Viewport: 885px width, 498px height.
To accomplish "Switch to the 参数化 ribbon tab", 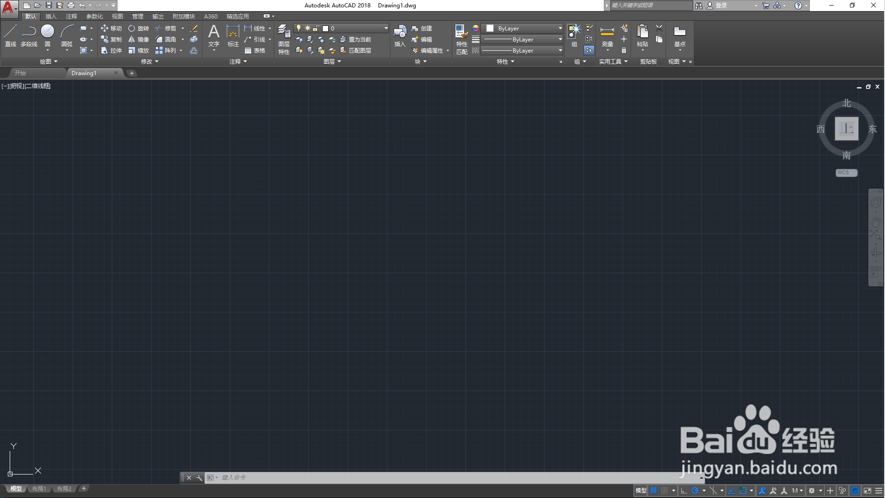I will tap(94, 16).
